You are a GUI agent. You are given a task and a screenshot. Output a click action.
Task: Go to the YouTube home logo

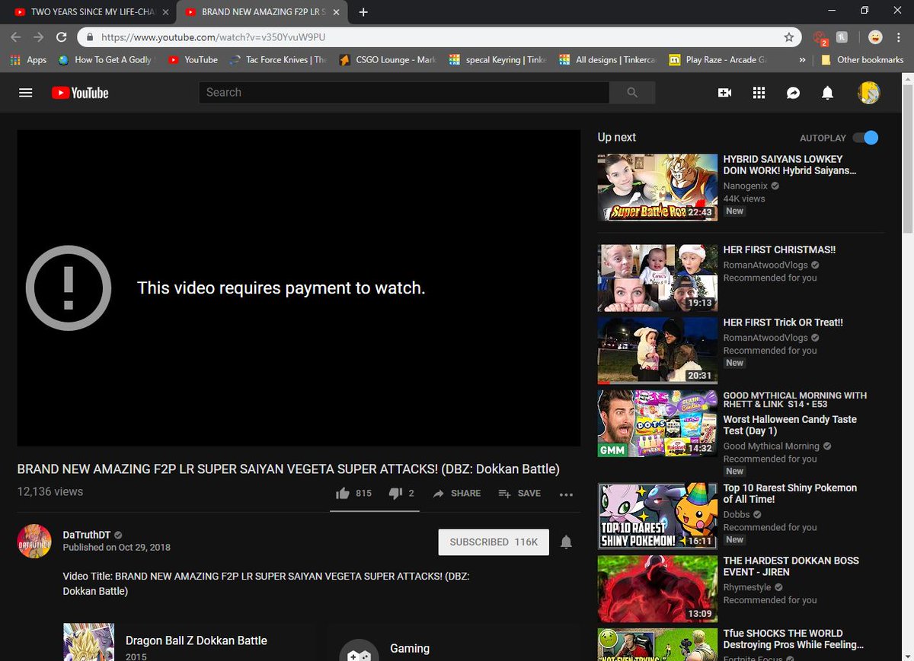(80, 93)
